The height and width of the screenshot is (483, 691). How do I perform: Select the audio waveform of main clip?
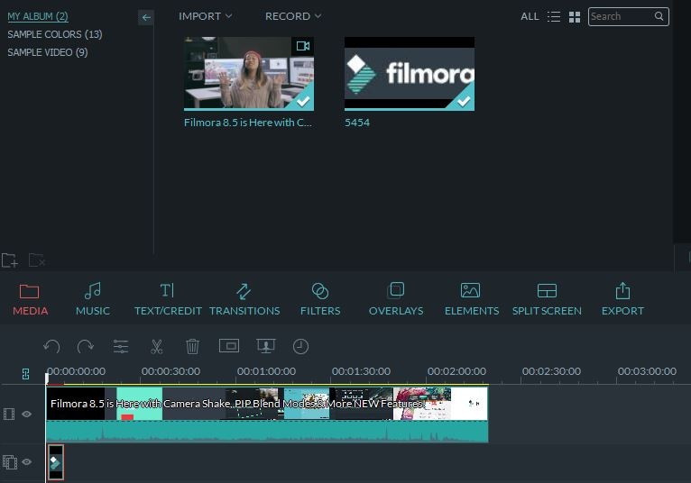point(267,432)
